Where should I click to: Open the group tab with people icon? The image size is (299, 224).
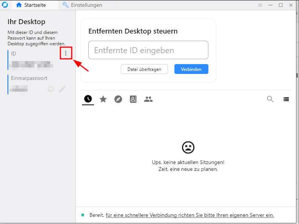148,99
